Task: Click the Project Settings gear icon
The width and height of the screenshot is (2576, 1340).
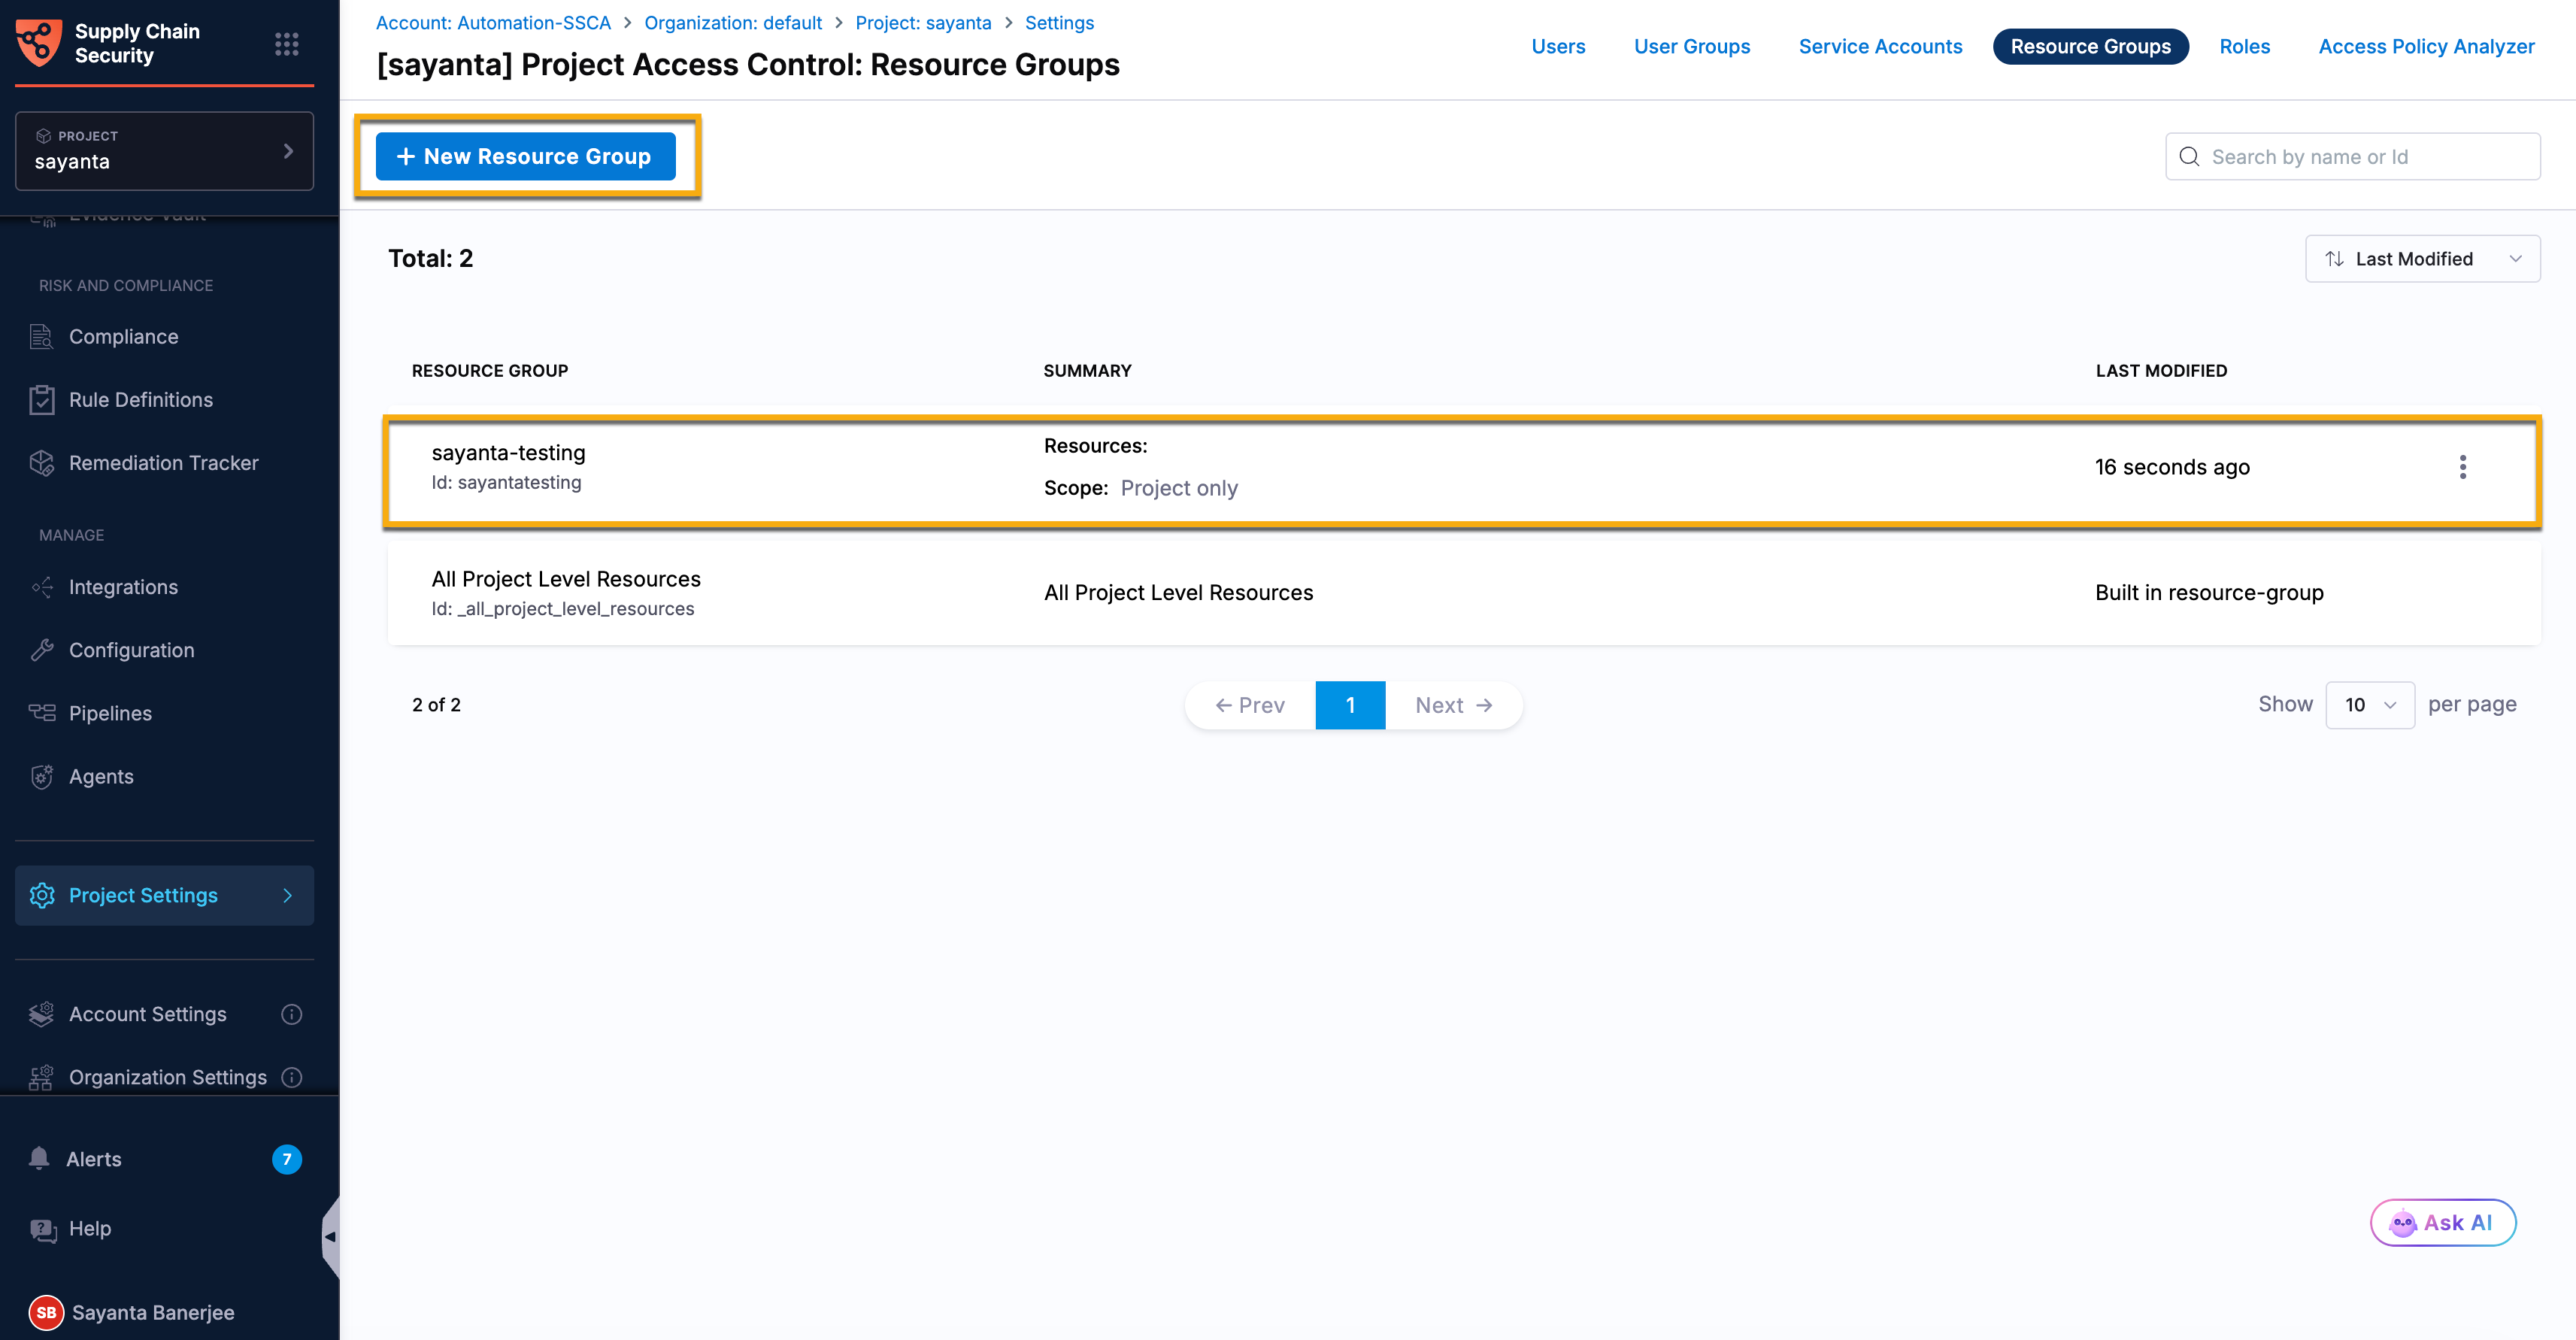Action: tap(42, 895)
